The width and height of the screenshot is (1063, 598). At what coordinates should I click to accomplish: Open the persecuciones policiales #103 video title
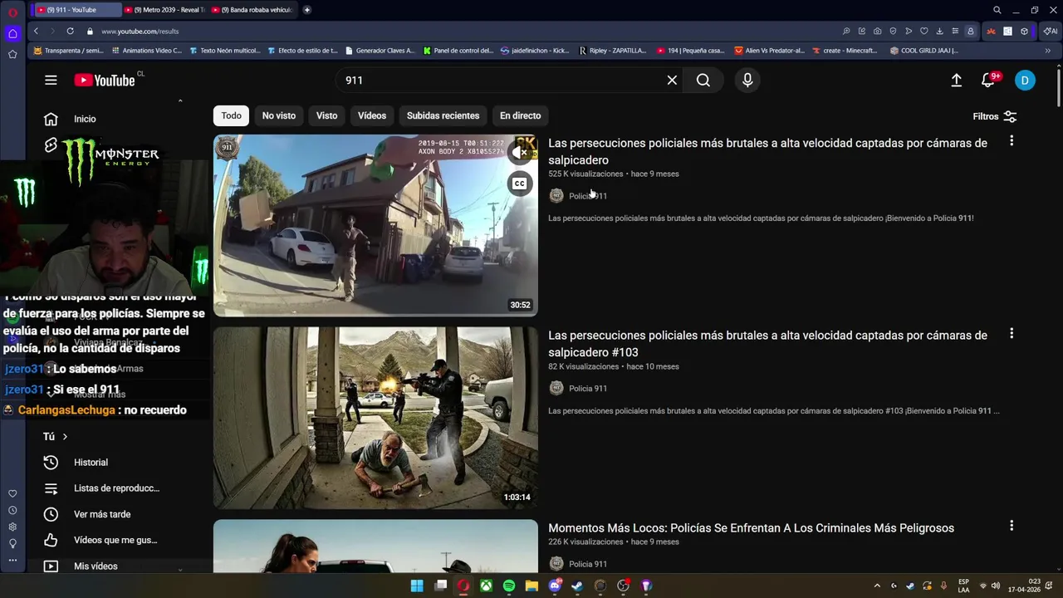click(x=767, y=344)
